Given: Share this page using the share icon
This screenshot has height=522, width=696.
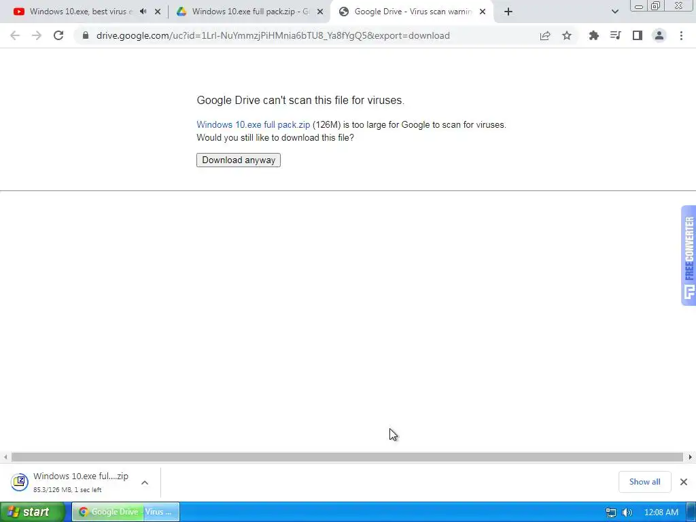Looking at the screenshot, I should [545, 35].
